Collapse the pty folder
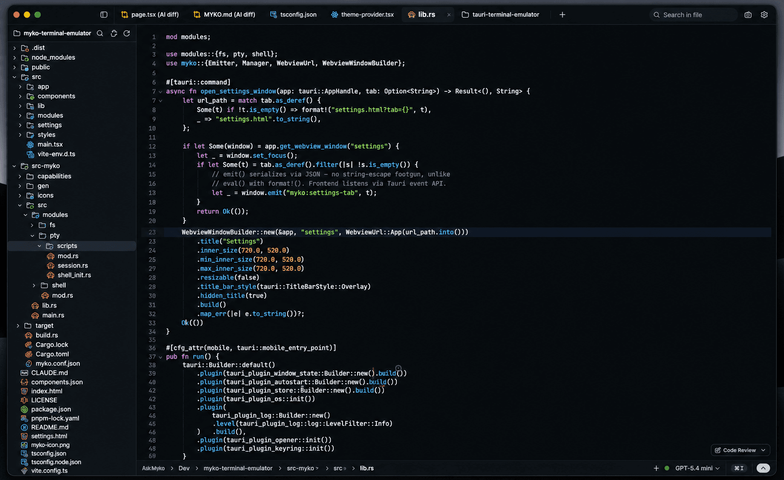The height and width of the screenshot is (480, 784). click(x=32, y=236)
